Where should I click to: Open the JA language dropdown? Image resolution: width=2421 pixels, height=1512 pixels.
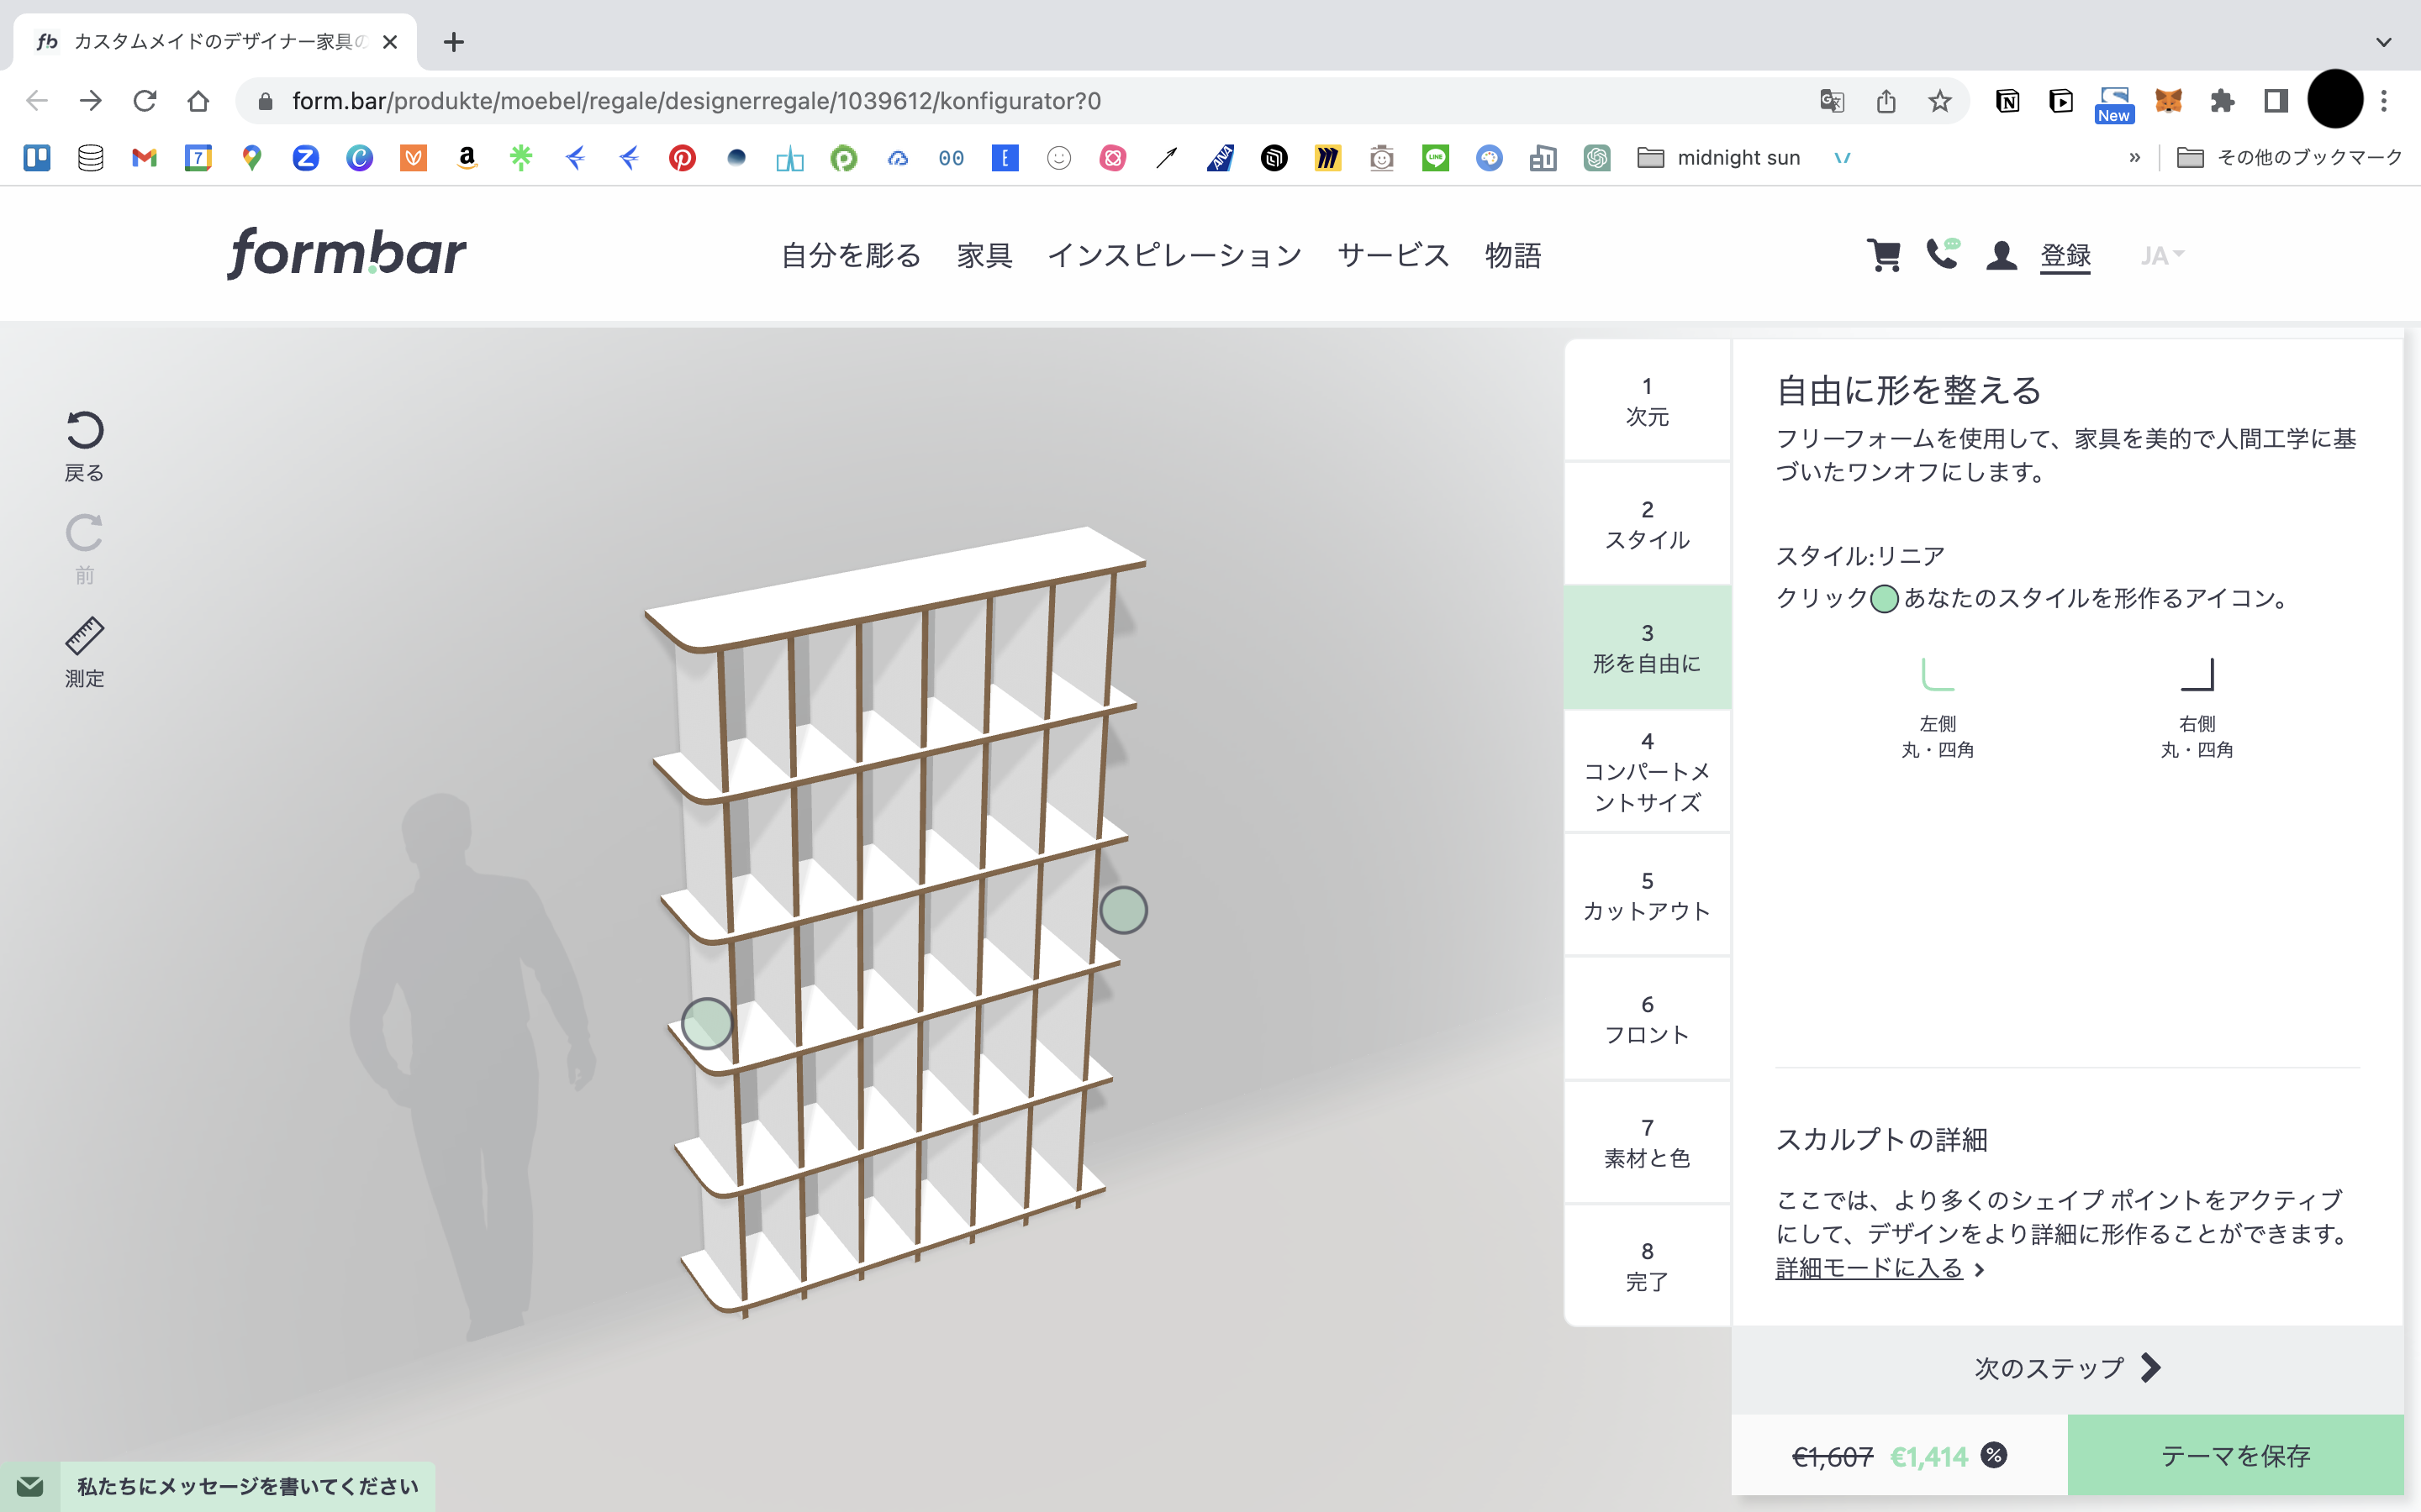pyautogui.click(x=2161, y=256)
